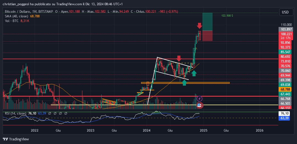297x144 pixels.
Task: Click the close value 100.221 in legend
Action: click(151, 12)
